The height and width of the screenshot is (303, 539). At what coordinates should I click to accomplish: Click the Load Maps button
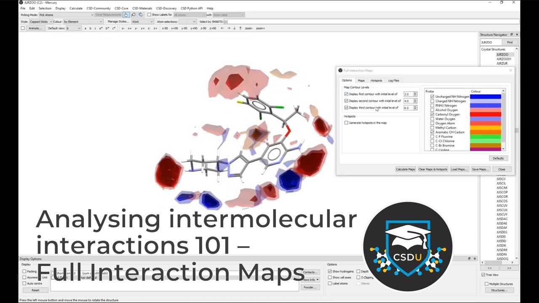[459, 169]
